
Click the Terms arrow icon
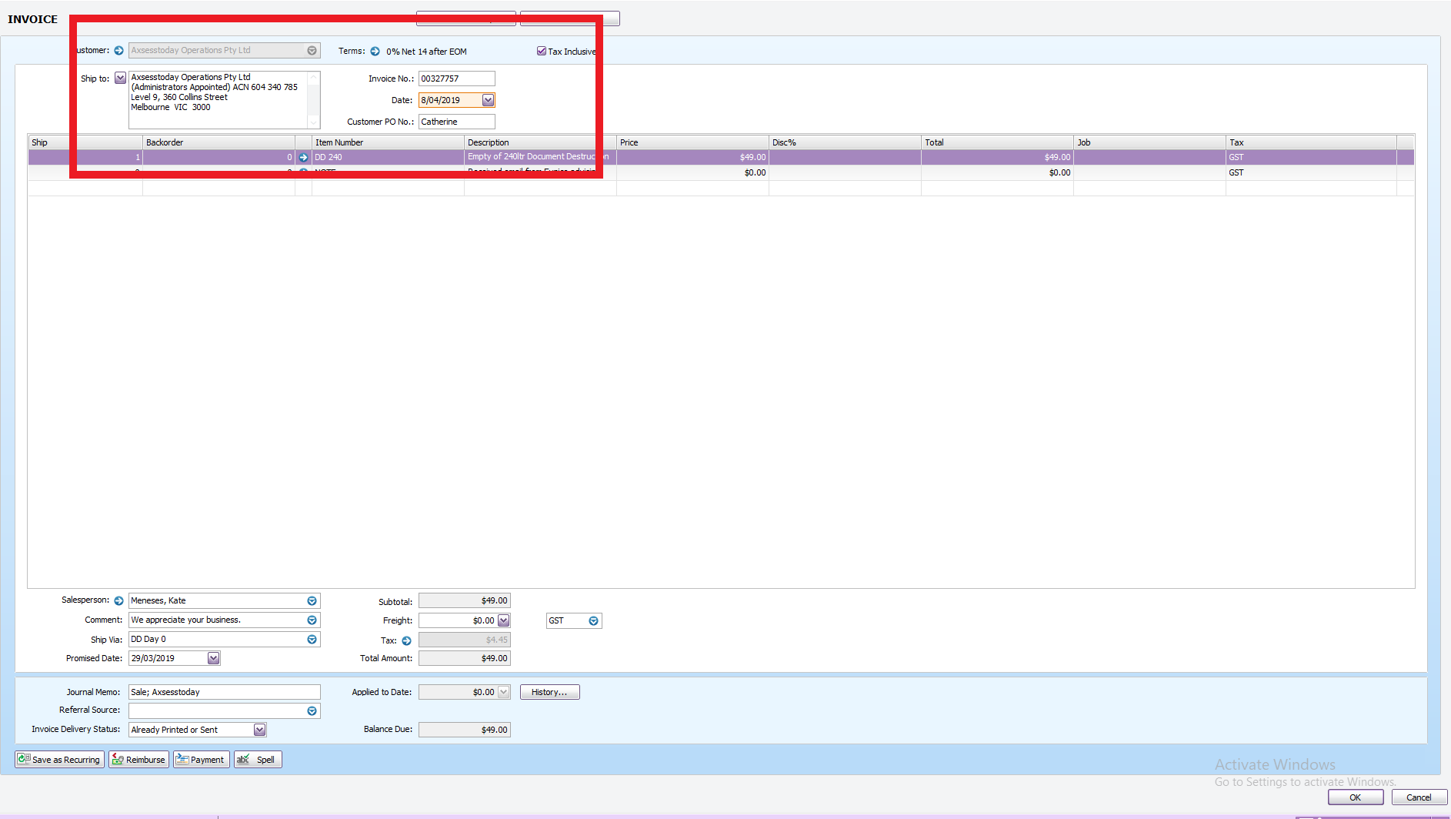(x=375, y=52)
